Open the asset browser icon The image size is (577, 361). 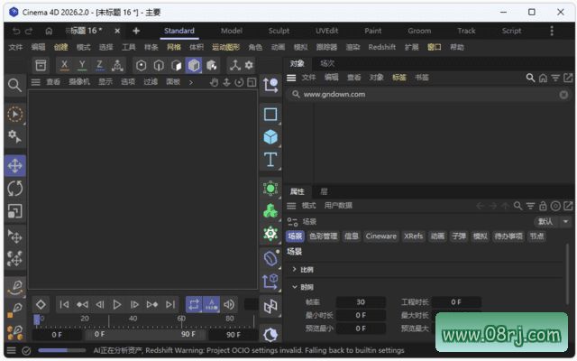[x=41, y=65]
